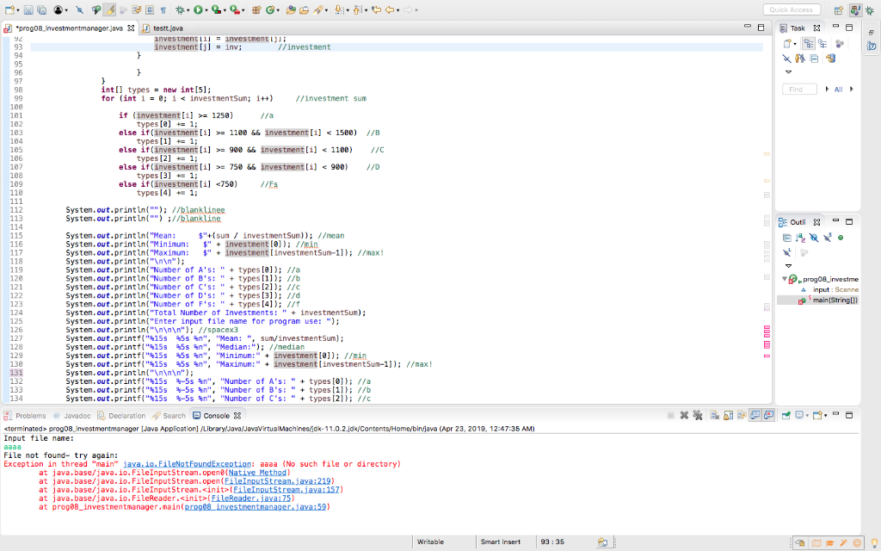Click the New Java Package icon
881x551 pixels.
click(x=256, y=10)
